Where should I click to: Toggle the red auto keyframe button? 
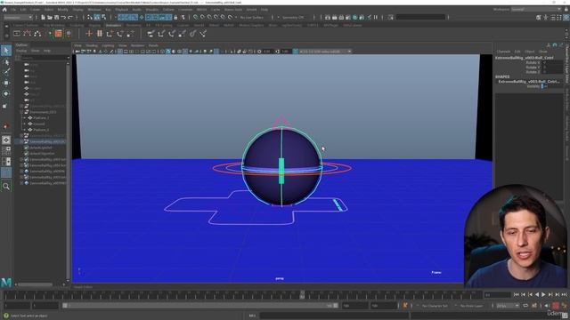[x=556, y=306]
